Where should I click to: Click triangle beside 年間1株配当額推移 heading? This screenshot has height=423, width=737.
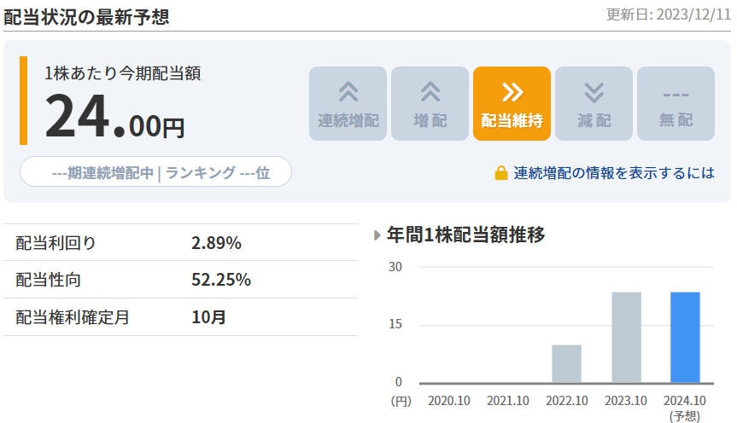click(377, 235)
